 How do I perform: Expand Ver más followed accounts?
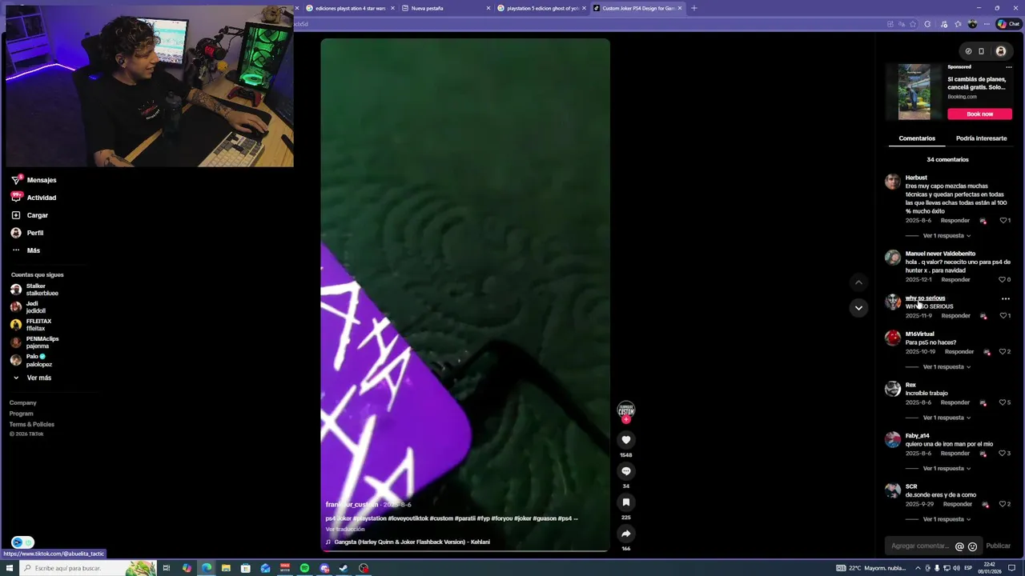click(32, 378)
